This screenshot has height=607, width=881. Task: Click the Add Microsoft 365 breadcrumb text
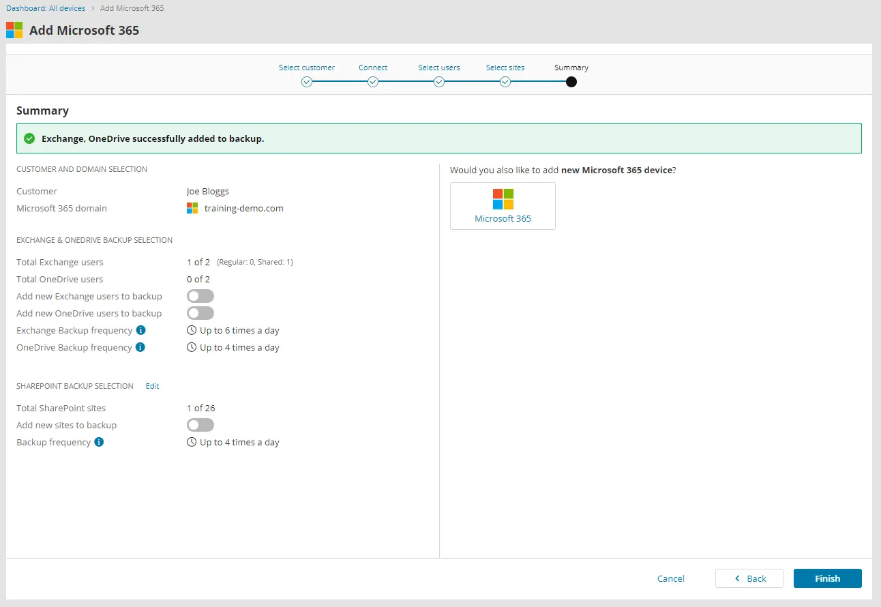(x=132, y=8)
